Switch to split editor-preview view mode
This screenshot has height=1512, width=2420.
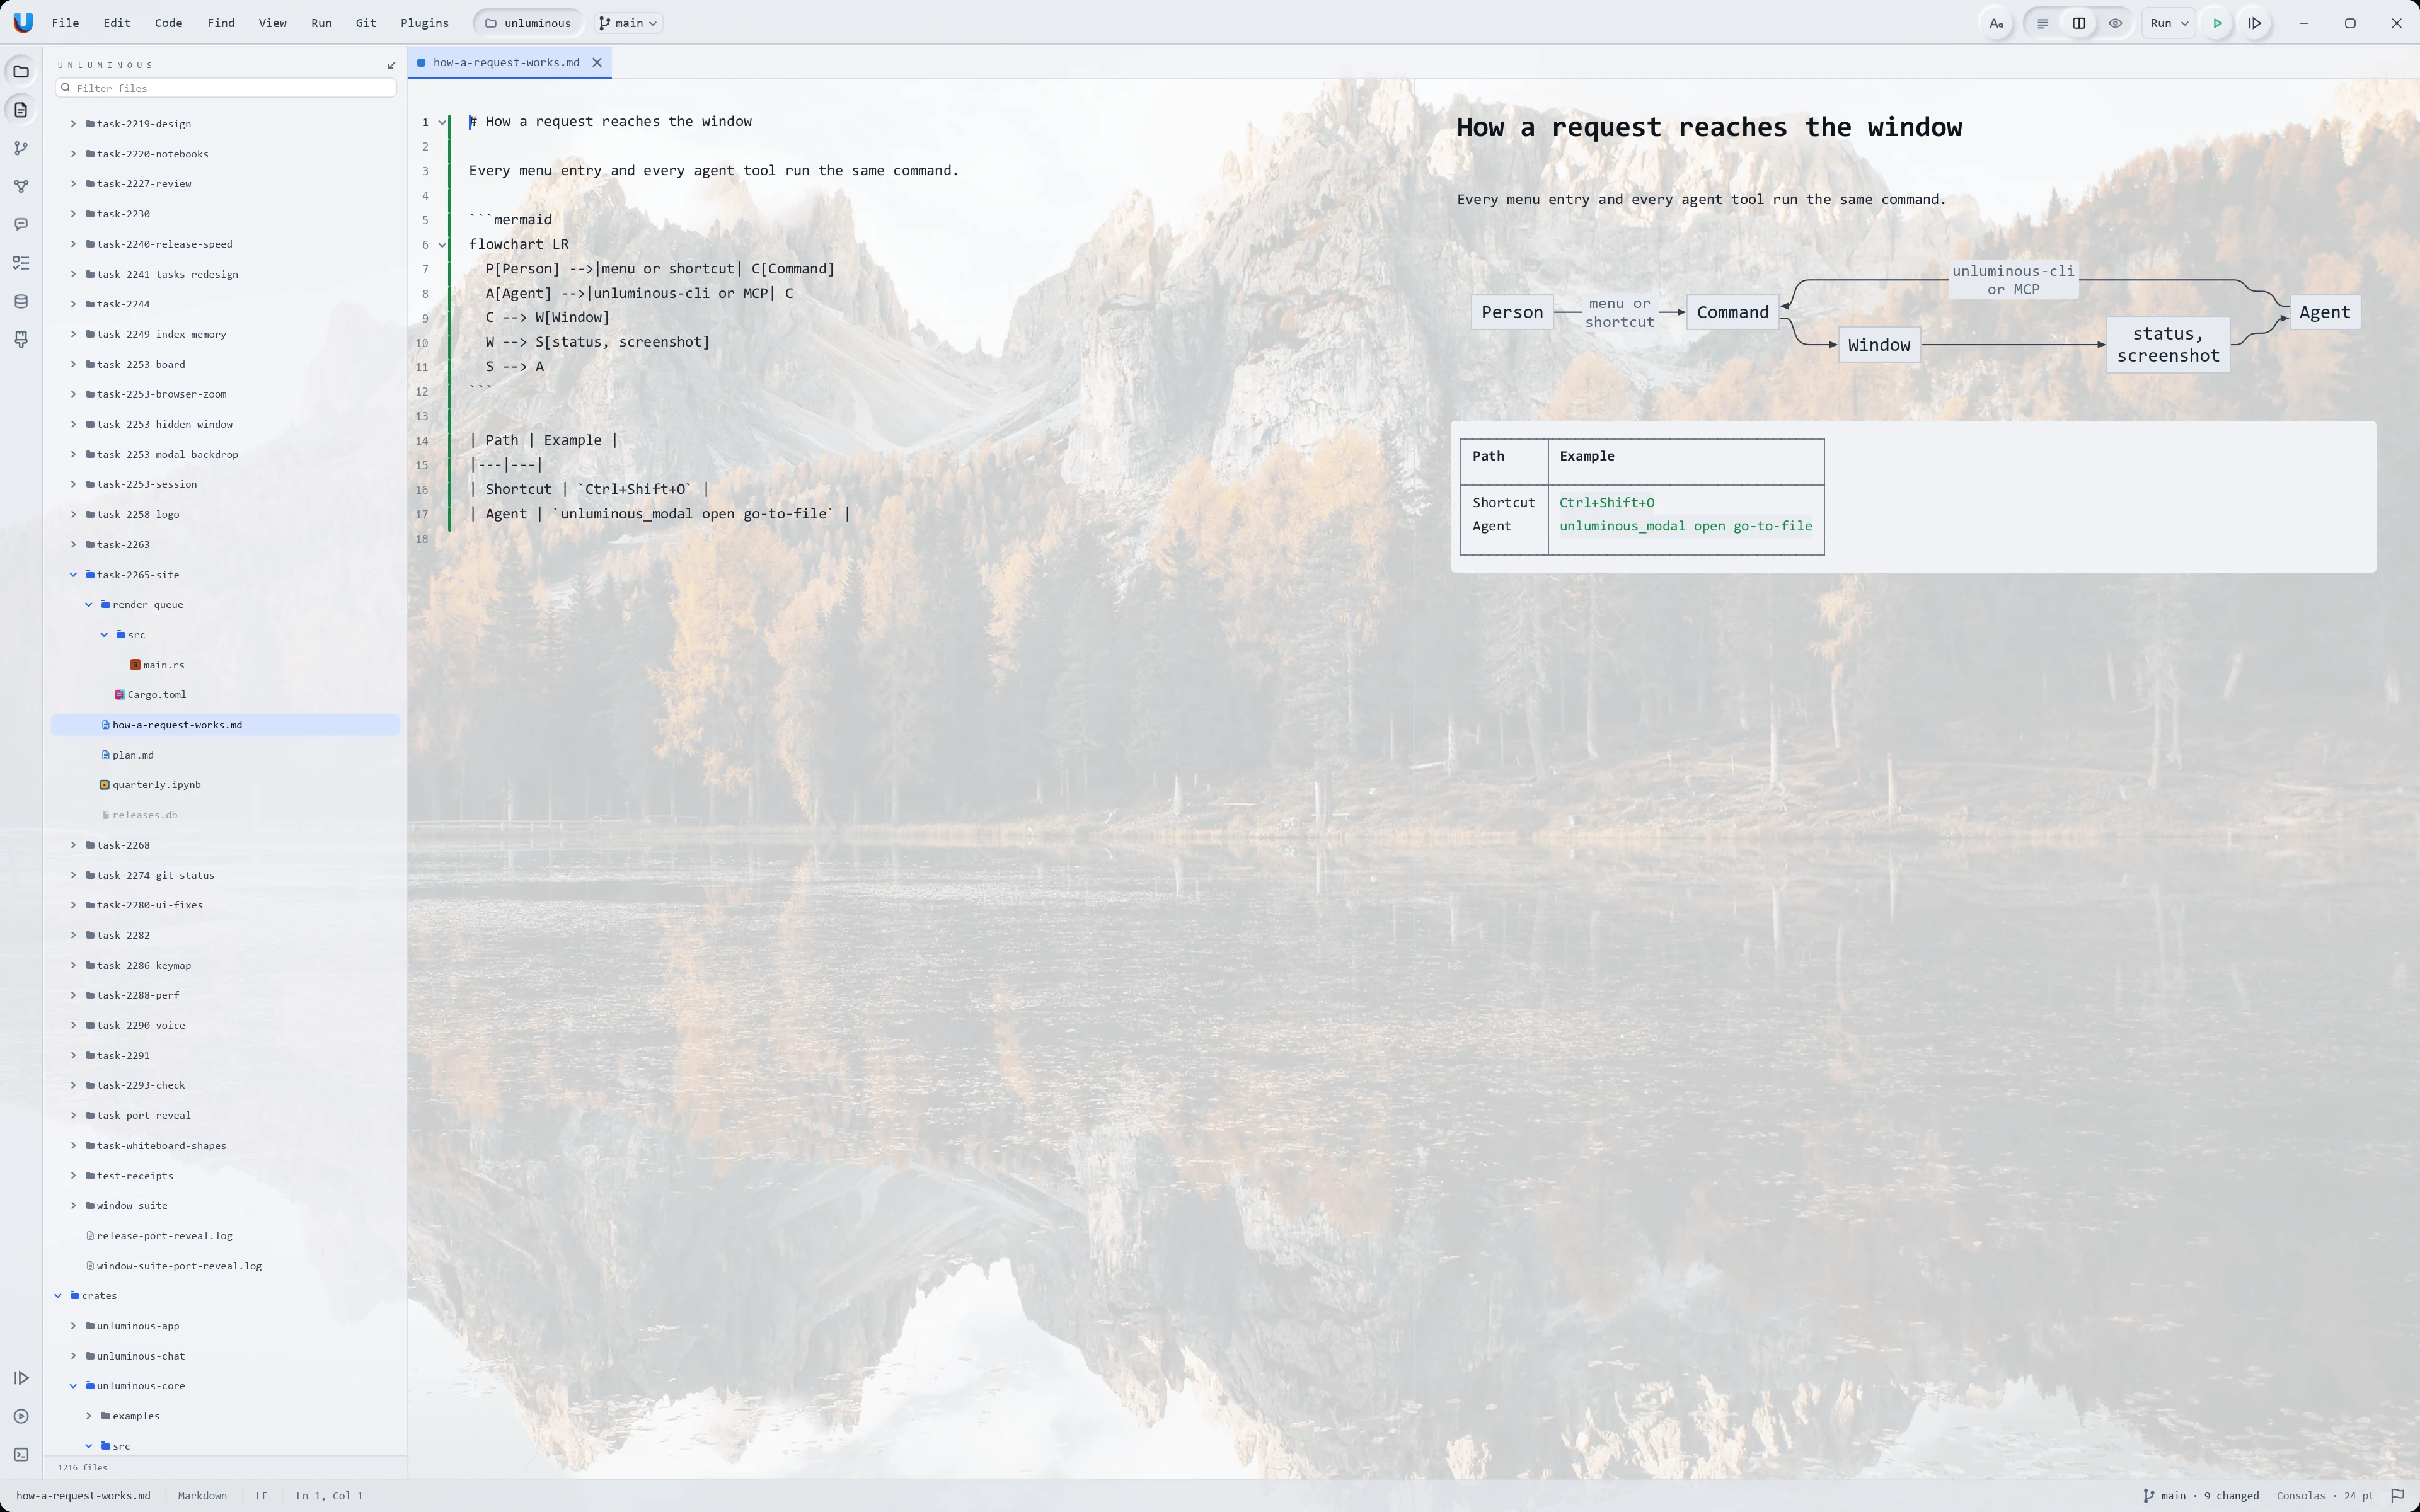click(2079, 23)
